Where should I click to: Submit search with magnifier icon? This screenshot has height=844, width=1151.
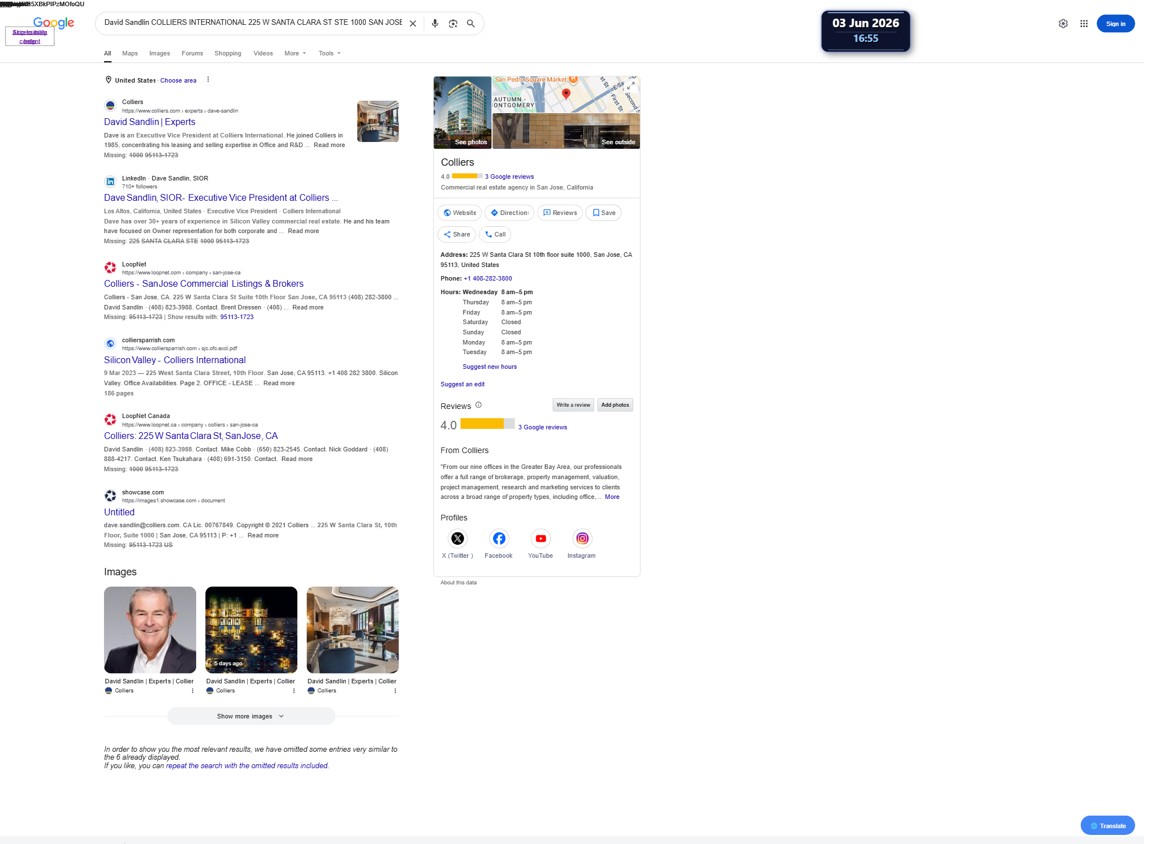[470, 24]
